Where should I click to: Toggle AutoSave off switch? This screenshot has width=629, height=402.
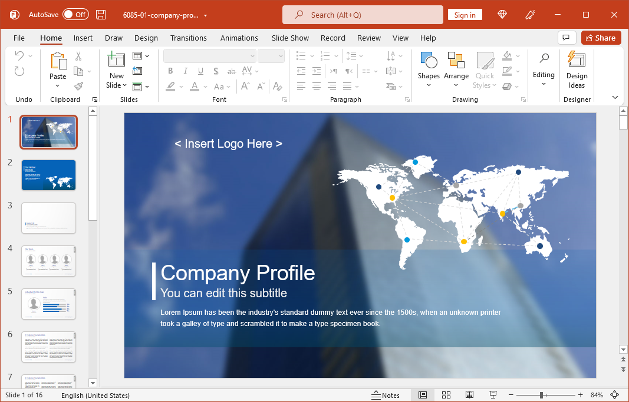[x=75, y=13]
